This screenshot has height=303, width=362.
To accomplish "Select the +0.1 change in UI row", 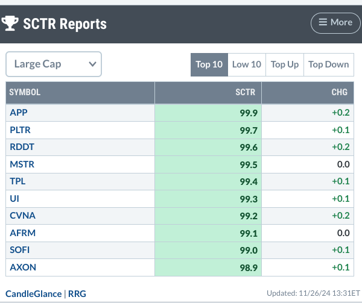I will 341,199.
